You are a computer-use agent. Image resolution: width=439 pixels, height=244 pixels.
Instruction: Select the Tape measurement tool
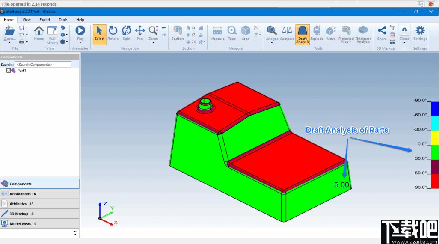click(232, 33)
